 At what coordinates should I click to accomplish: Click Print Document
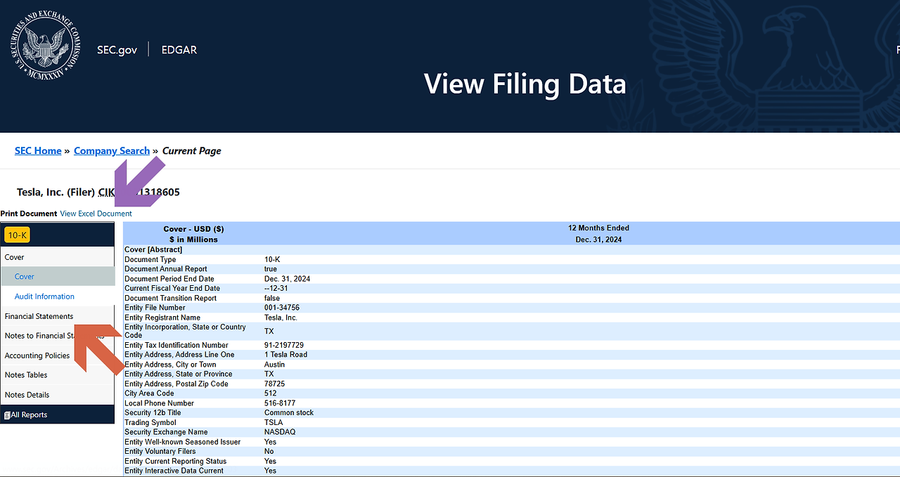tap(29, 214)
